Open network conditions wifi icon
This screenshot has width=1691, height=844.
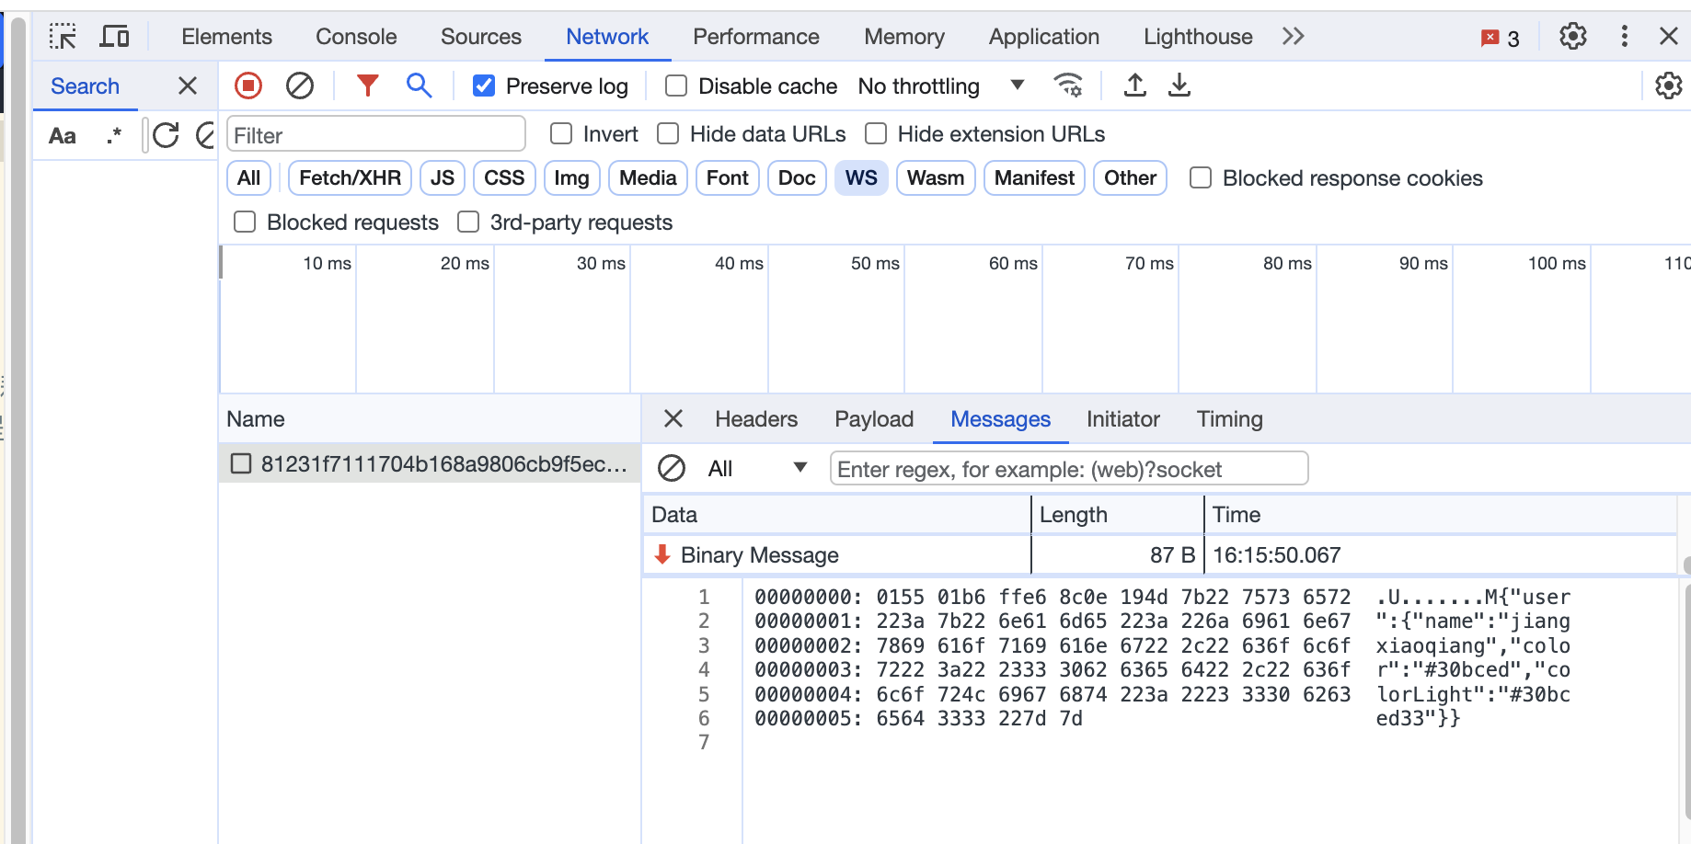tap(1068, 86)
